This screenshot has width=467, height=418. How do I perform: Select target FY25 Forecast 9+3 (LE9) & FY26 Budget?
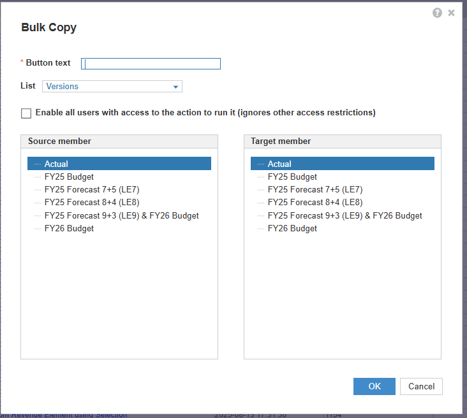(x=345, y=215)
